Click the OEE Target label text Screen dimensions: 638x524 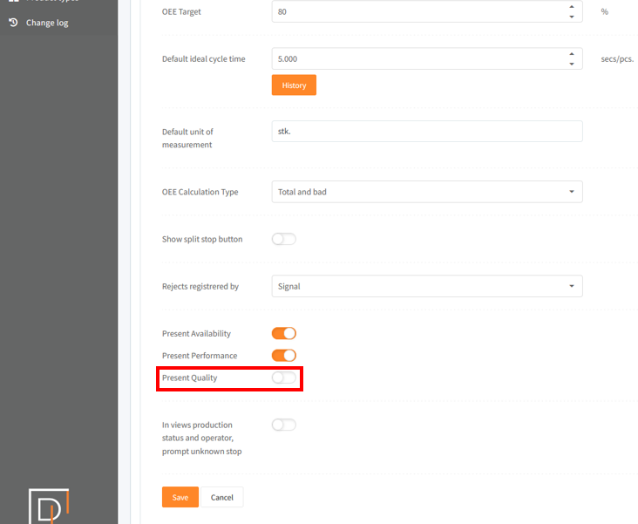[181, 12]
